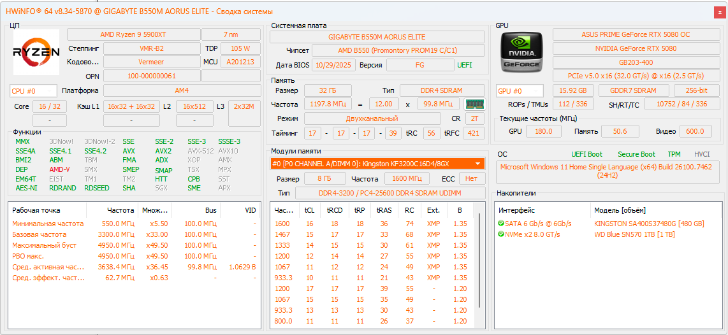Click the red AMD-V feature label
Viewport: 728px width, 335px height.
pos(59,169)
